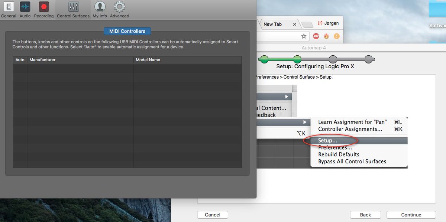The height and width of the screenshot is (222, 446).
Task: Click into Chrome's address bar
Action: 282,36
